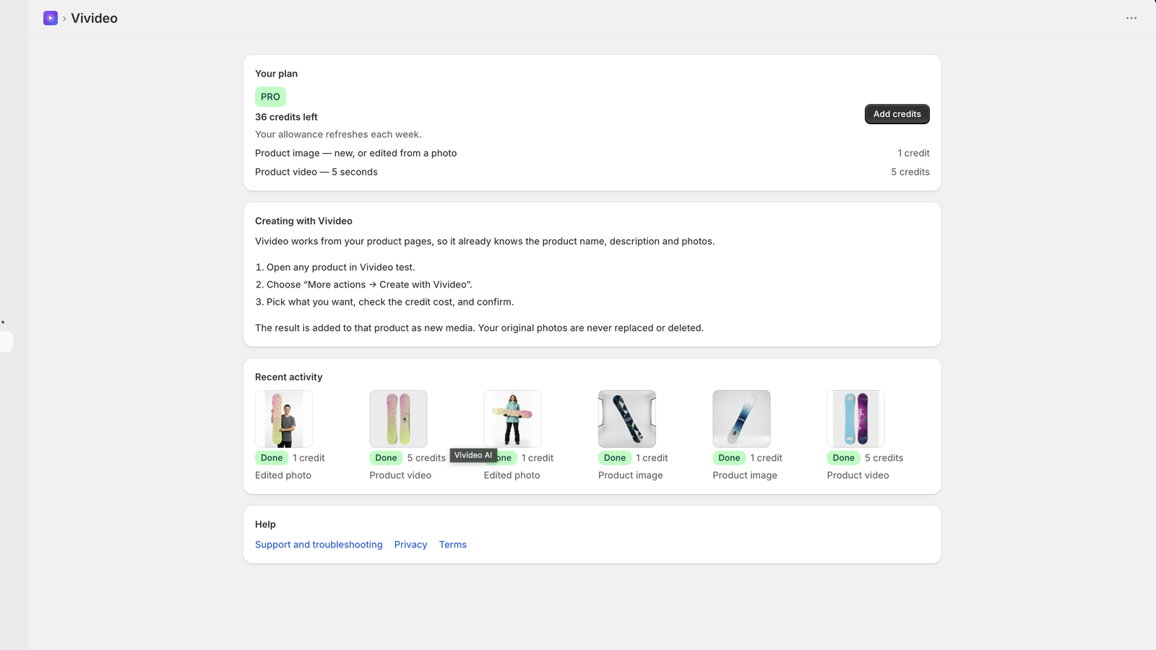Open the pink-green snowboards product video thumbnail
1156x650 pixels.
(398, 419)
